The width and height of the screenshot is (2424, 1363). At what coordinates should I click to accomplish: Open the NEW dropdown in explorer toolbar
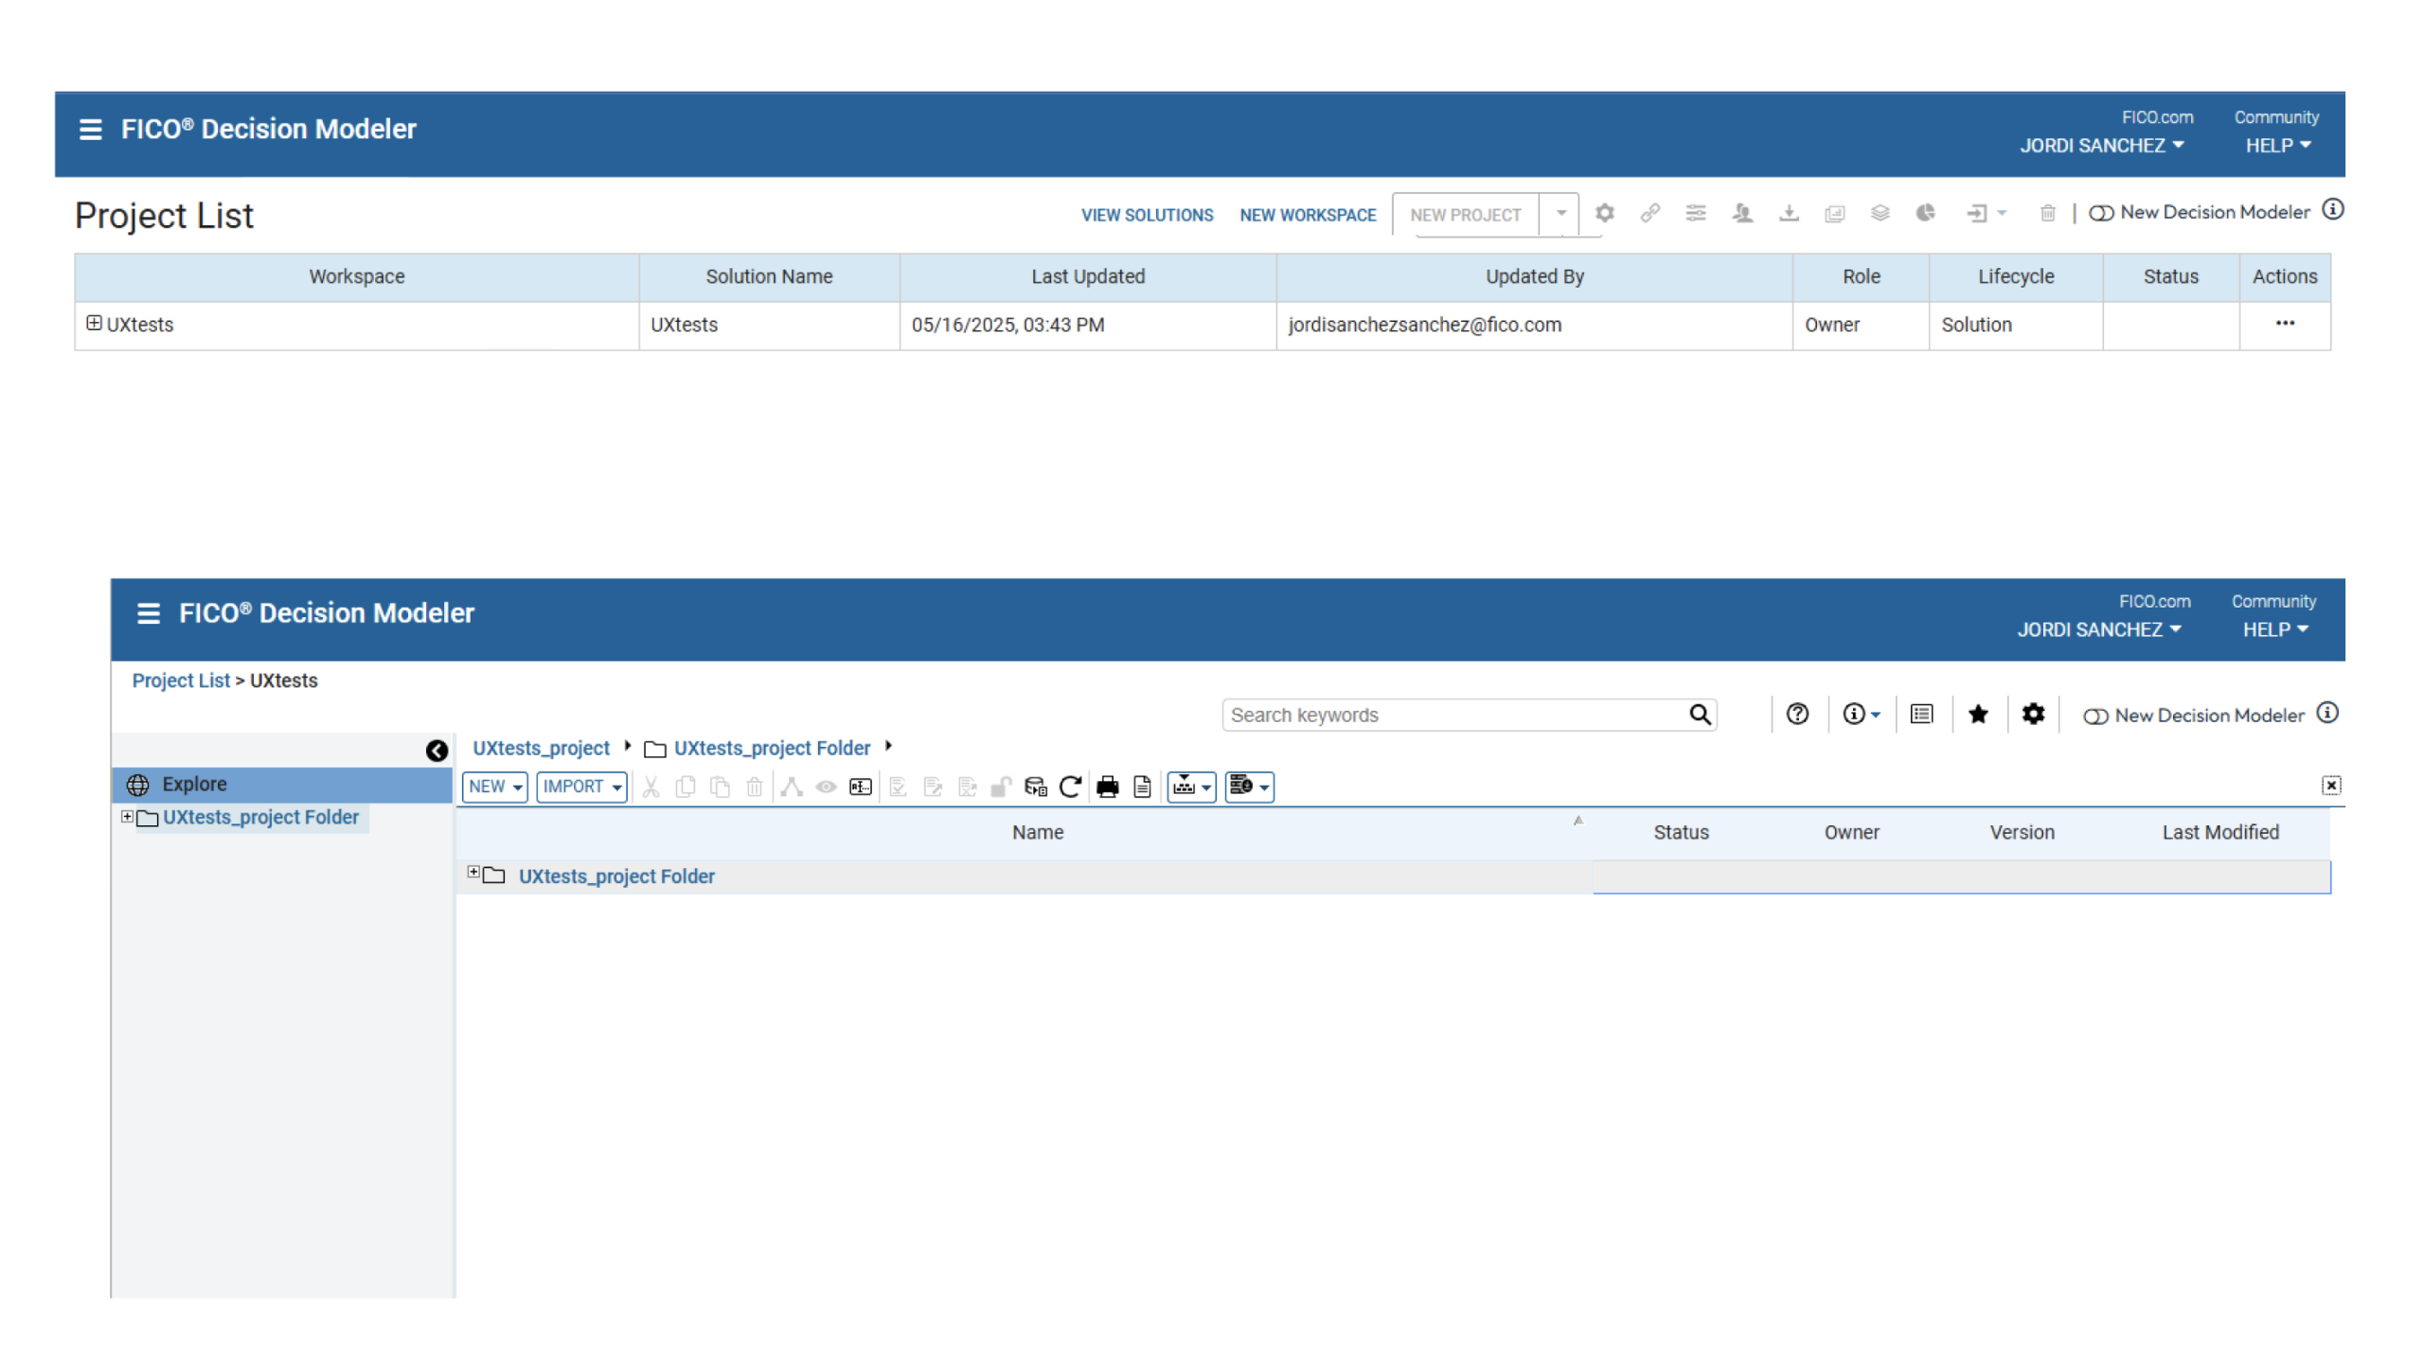[495, 788]
